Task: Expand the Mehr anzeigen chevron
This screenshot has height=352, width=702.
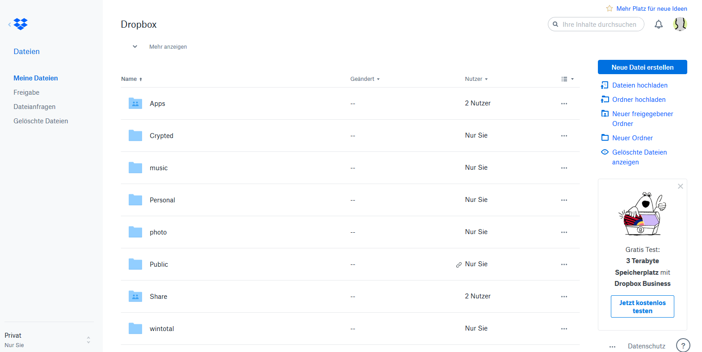Action: click(x=135, y=46)
